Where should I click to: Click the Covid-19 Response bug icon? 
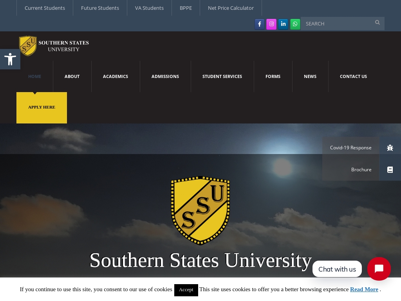[x=390, y=148]
